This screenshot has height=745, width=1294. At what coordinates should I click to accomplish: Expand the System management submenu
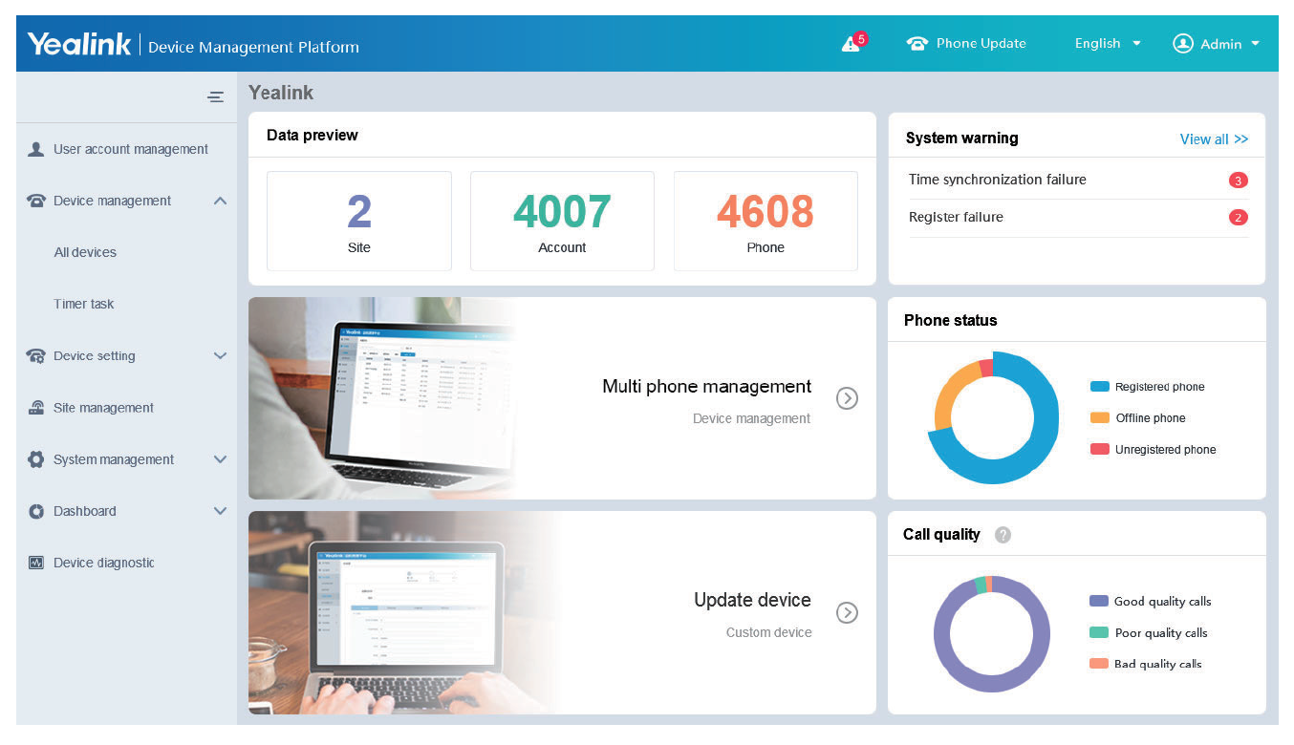(220, 459)
